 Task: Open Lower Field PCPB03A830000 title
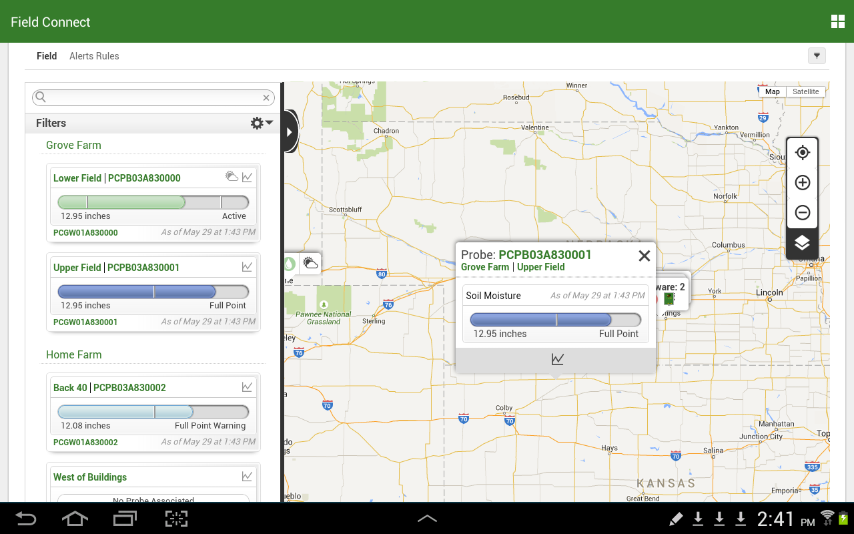[x=117, y=178]
